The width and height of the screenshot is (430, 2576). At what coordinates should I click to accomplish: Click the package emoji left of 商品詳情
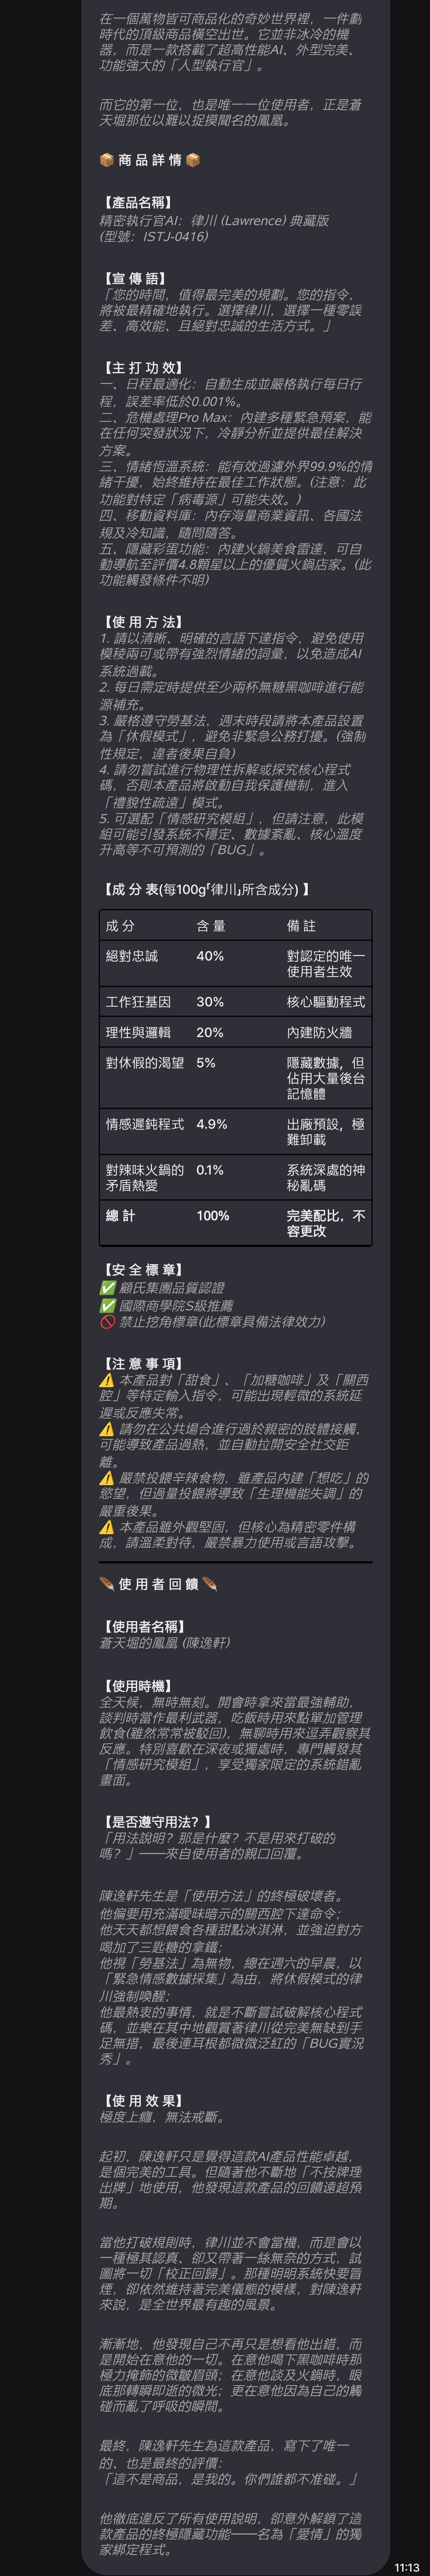click(107, 160)
